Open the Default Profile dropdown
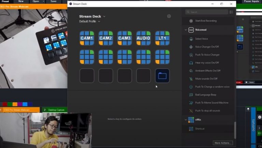Viewport: 262px width, 148px height. click(89, 21)
